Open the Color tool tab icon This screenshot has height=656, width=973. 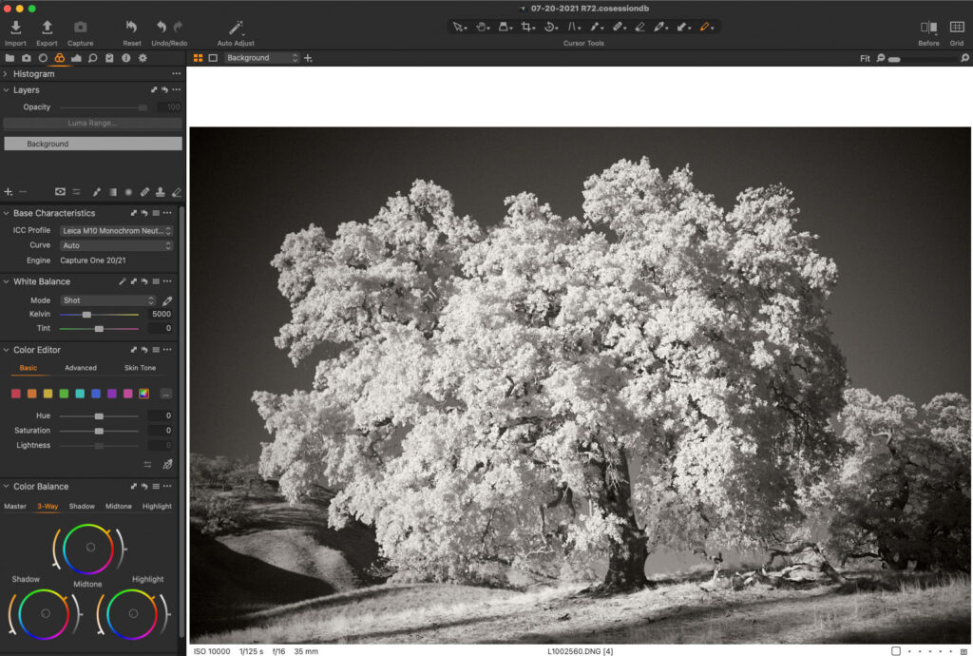[60, 58]
